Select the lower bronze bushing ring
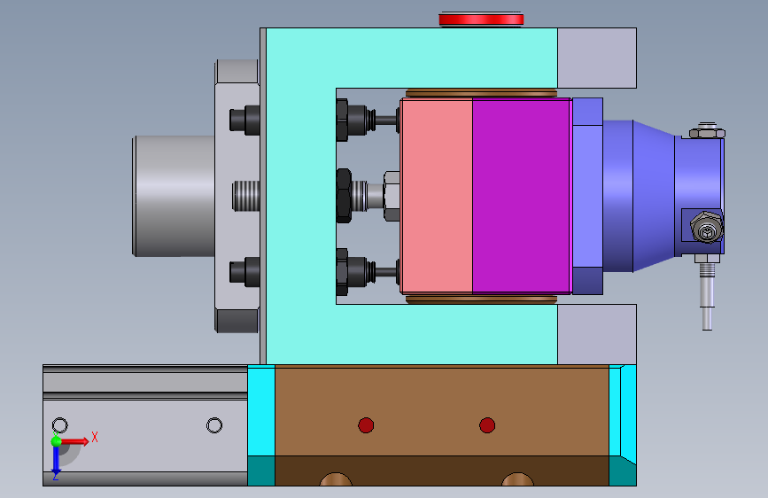Image resolution: width=768 pixels, height=498 pixels. click(x=482, y=299)
